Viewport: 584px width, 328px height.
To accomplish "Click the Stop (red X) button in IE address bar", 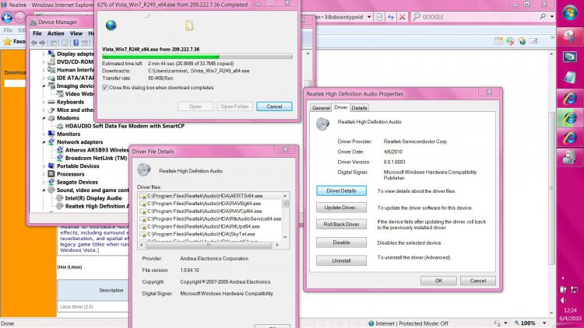I will pos(403,17).
